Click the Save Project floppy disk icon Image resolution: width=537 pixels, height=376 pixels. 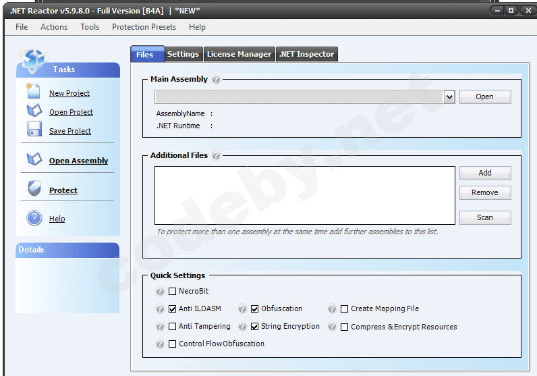[x=34, y=129]
